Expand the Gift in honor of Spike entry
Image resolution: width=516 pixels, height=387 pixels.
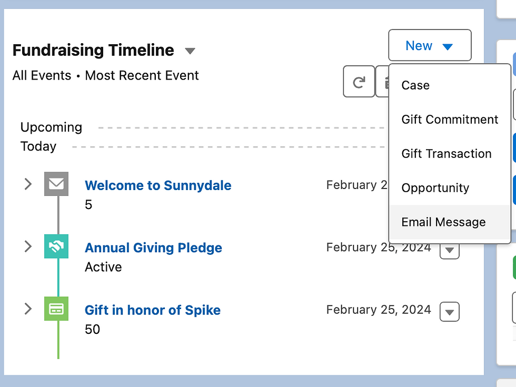[x=28, y=309]
